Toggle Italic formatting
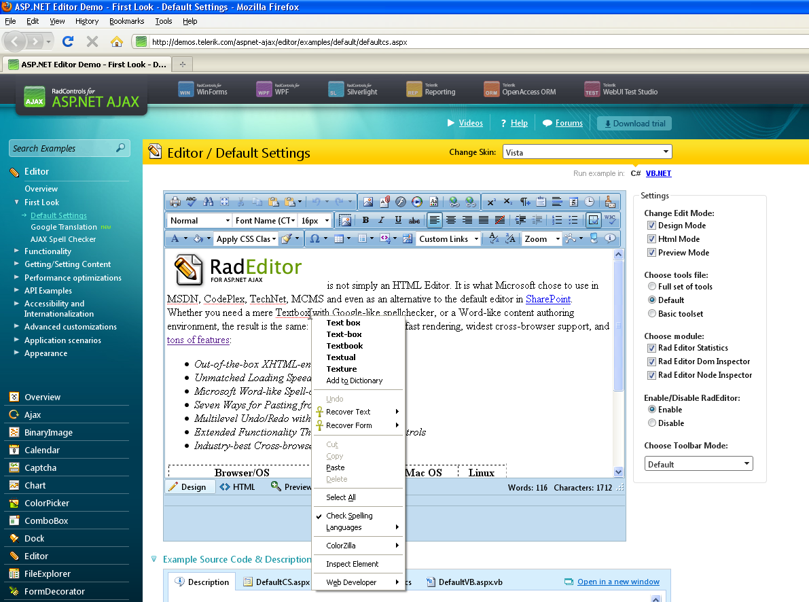The width and height of the screenshot is (809, 602). pyautogui.click(x=381, y=220)
